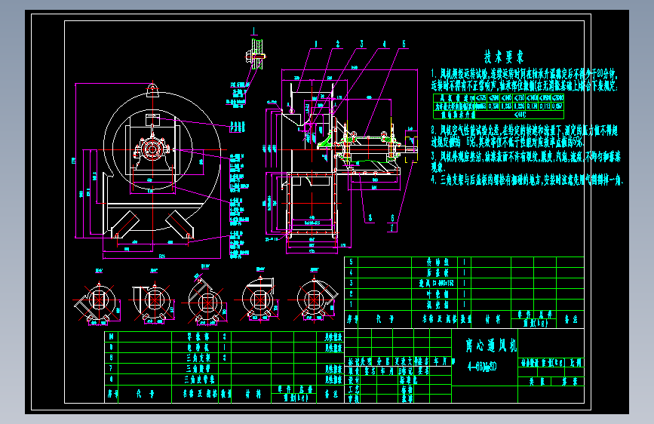Image resolution: width=654 pixels, height=424 pixels.
Task: Click the bearing hub at the front view center
Action: click(152, 149)
